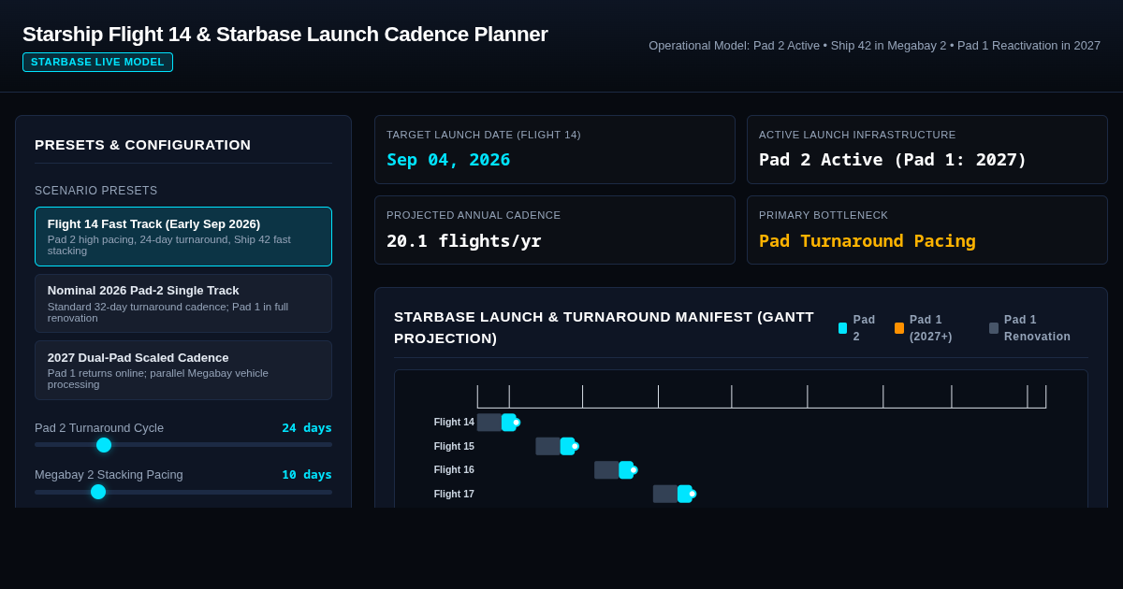Click the Gantt manifest panel heading
1123x589 pixels.
605,327
